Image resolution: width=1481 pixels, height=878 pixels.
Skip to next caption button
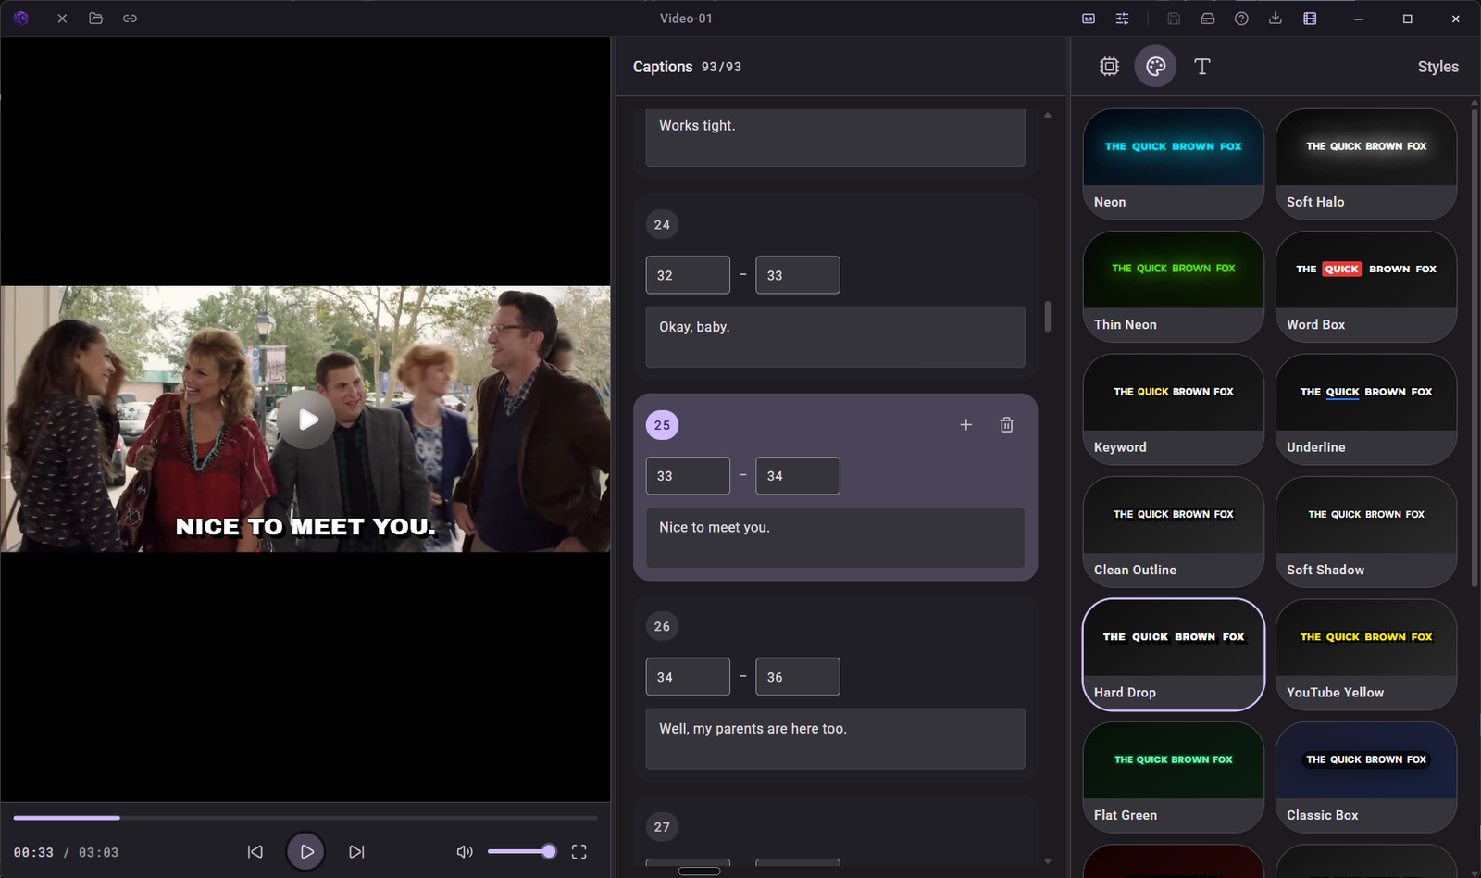coord(356,852)
